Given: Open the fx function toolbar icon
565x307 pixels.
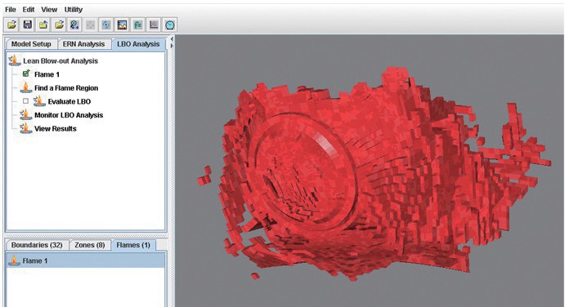Looking at the screenshot, I should [x=138, y=24].
